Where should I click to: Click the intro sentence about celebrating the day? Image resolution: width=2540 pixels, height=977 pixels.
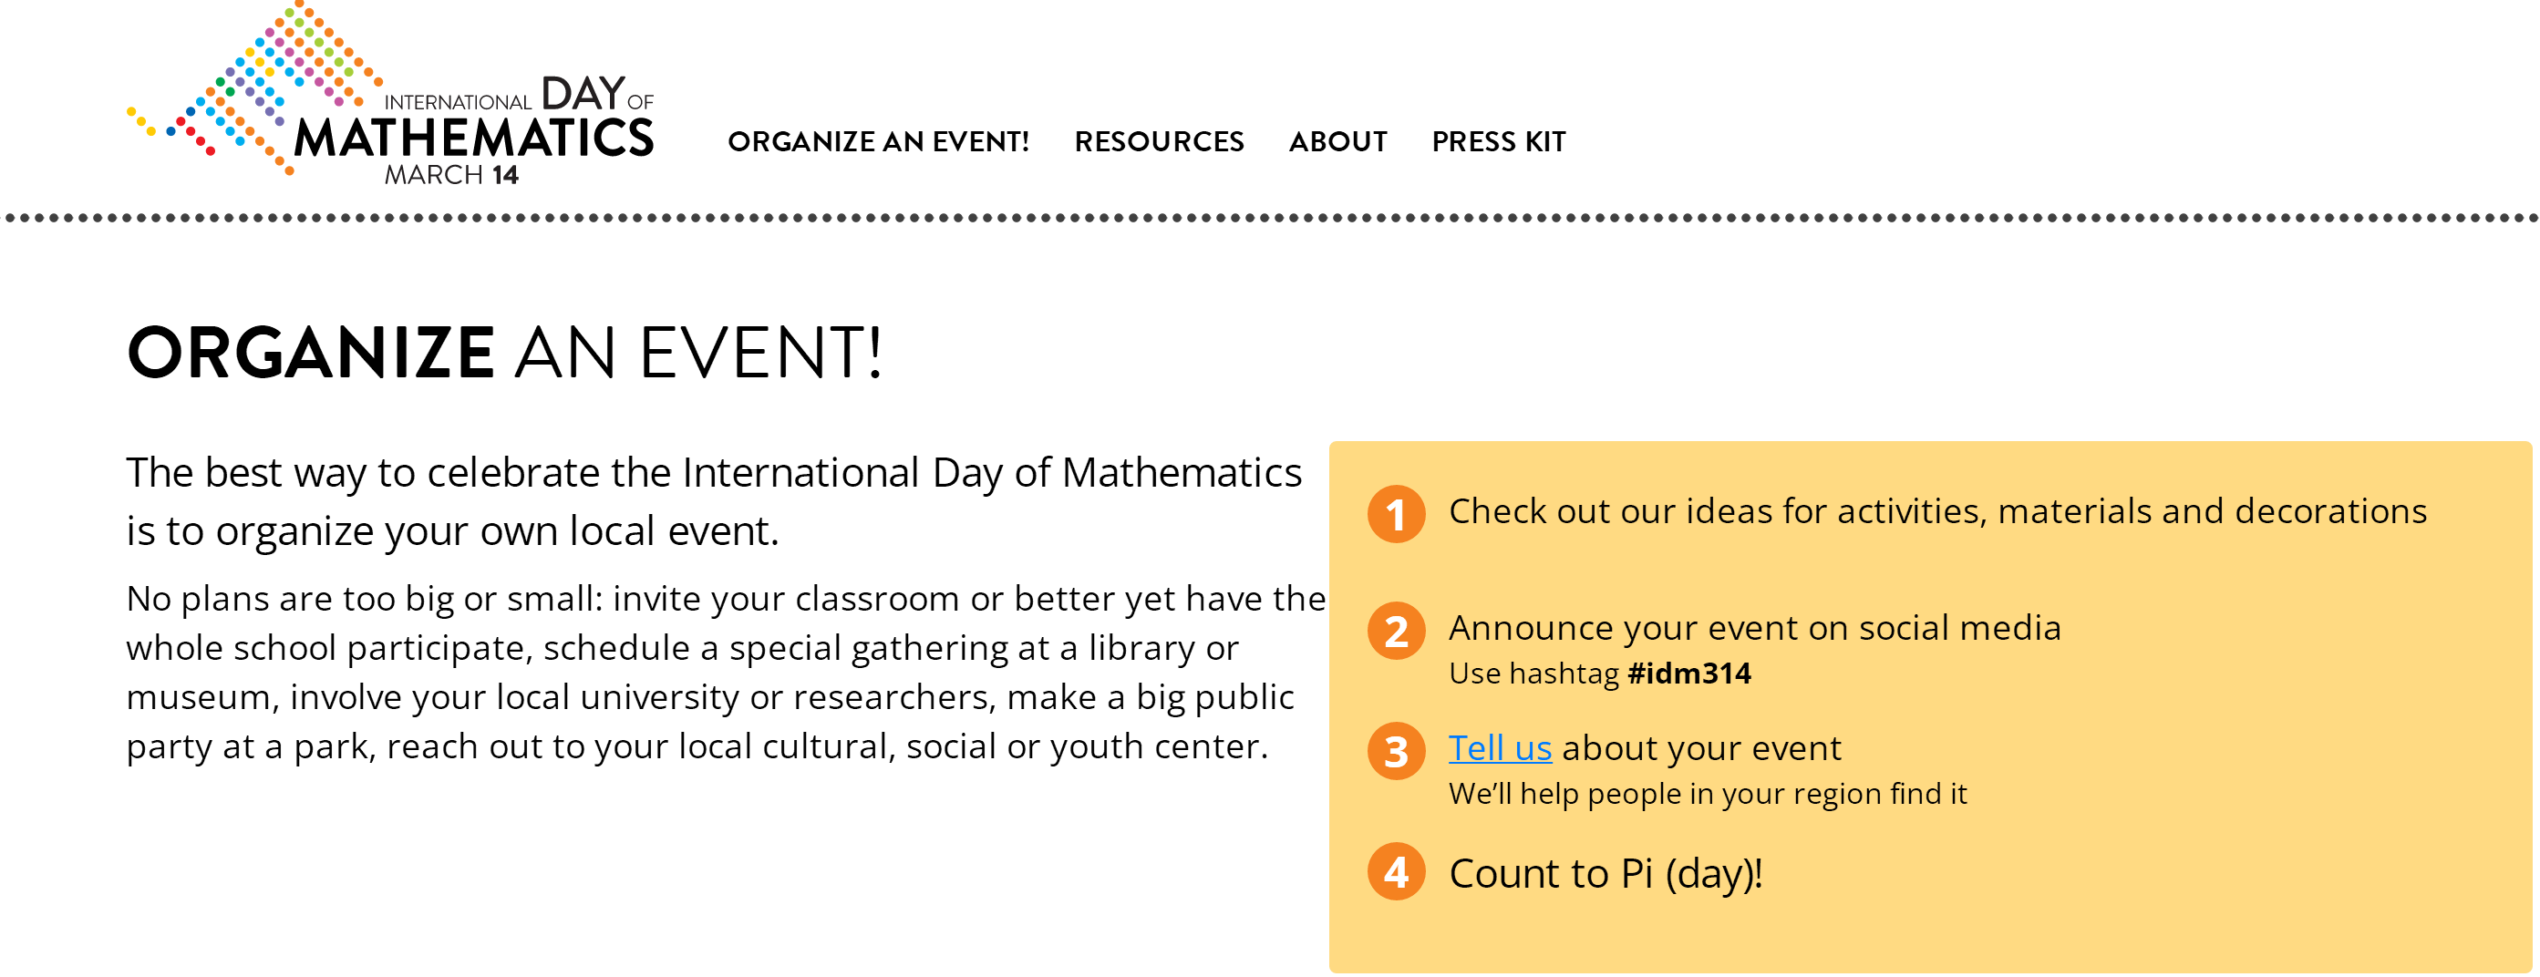[714, 501]
